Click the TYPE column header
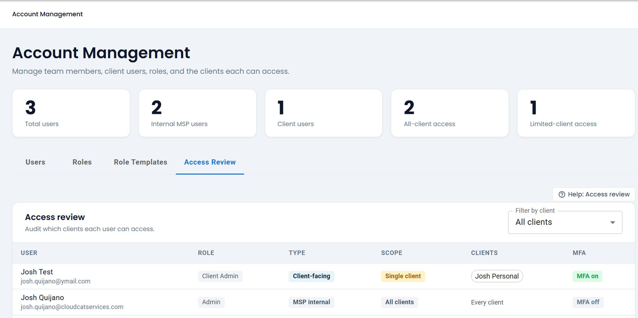 coord(297,253)
